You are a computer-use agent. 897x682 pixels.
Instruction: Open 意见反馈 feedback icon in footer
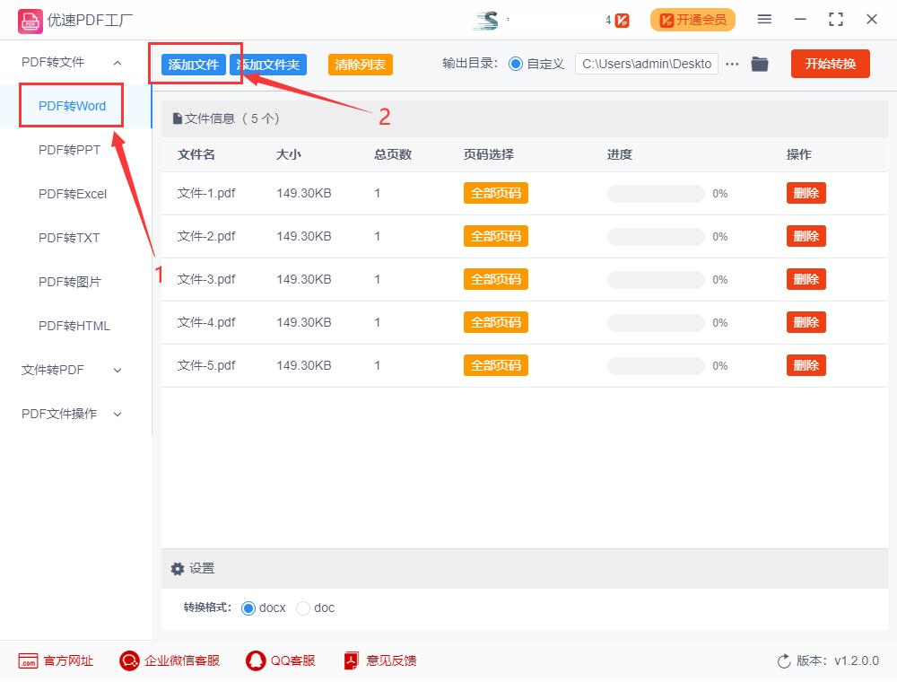(x=350, y=660)
